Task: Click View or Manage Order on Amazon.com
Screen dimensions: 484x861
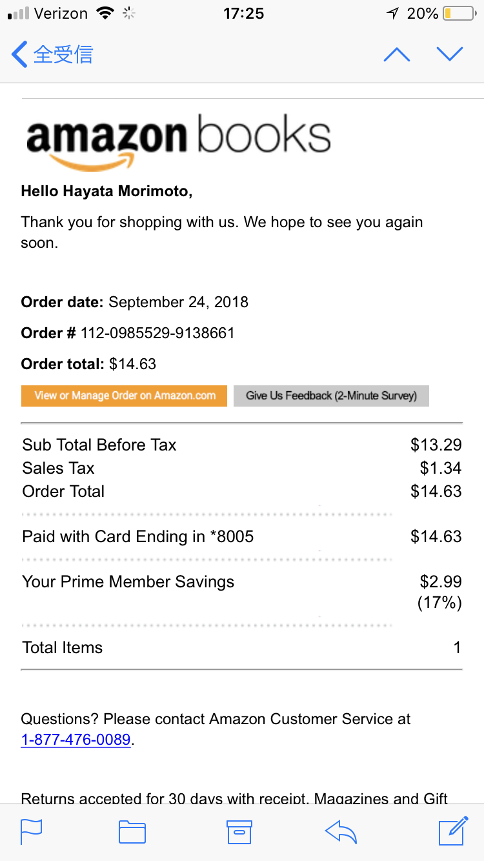Action: point(125,396)
